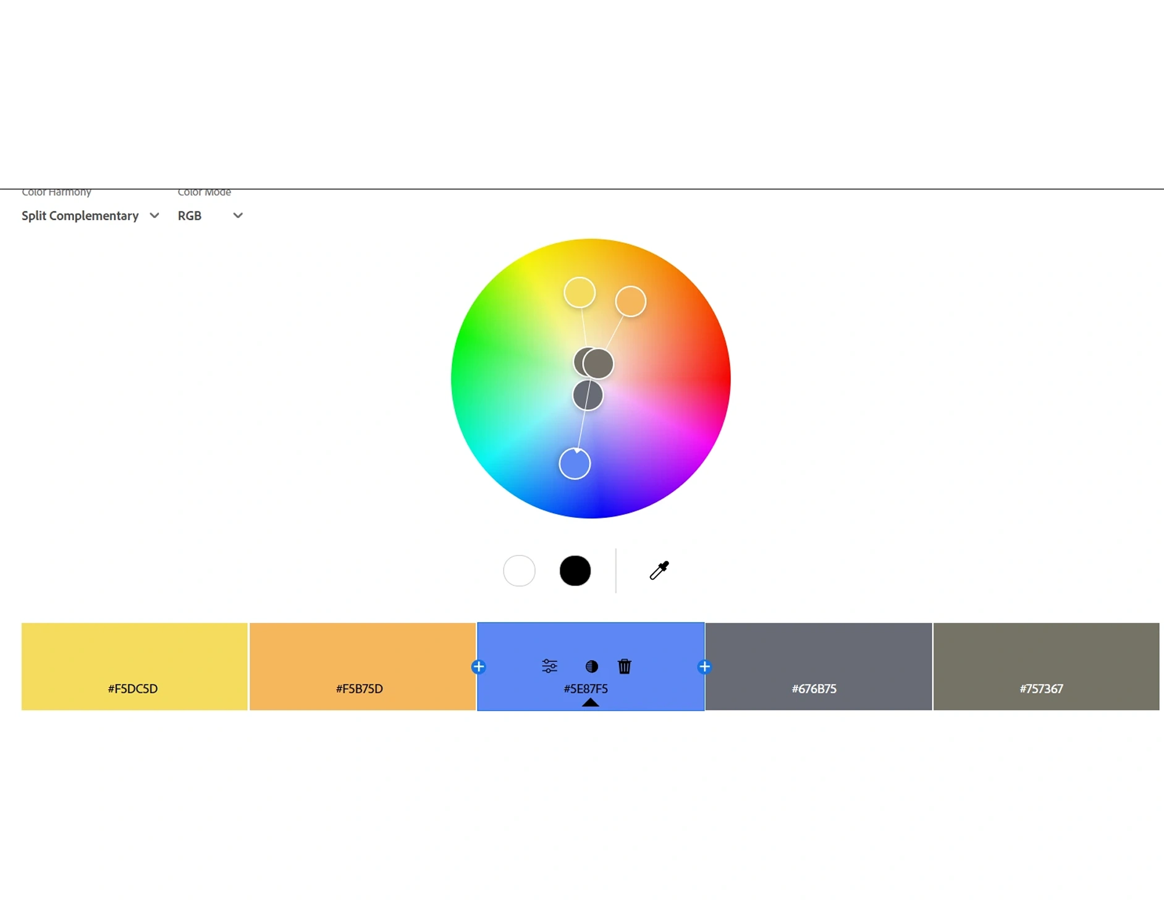Expand the RGB color mode dropdown
The height and width of the screenshot is (905, 1164).
click(x=210, y=216)
